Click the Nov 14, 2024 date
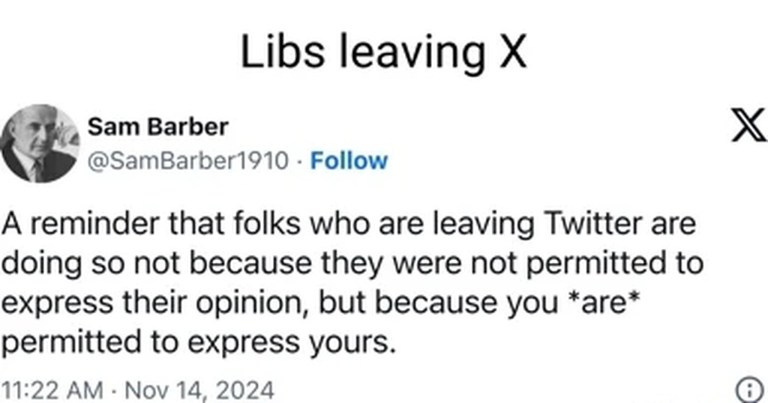The image size is (768, 403). coord(199,390)
